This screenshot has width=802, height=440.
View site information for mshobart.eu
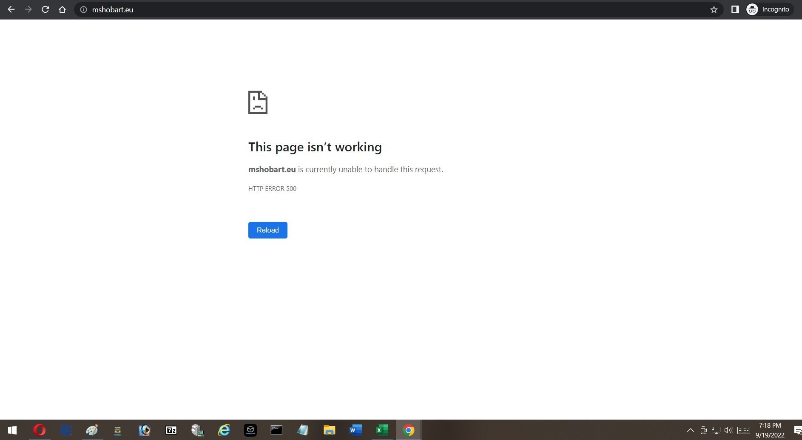[84, 9]
